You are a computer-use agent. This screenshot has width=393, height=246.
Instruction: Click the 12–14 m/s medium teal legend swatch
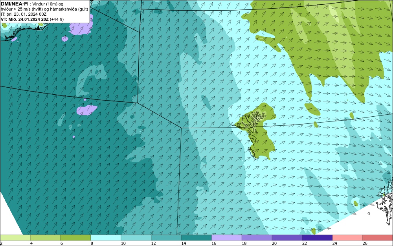[x=166, y=237]
